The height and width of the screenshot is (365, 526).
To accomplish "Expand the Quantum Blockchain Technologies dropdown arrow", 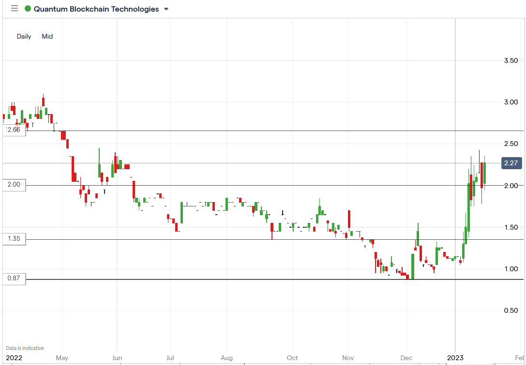I will tap(166, 9).
